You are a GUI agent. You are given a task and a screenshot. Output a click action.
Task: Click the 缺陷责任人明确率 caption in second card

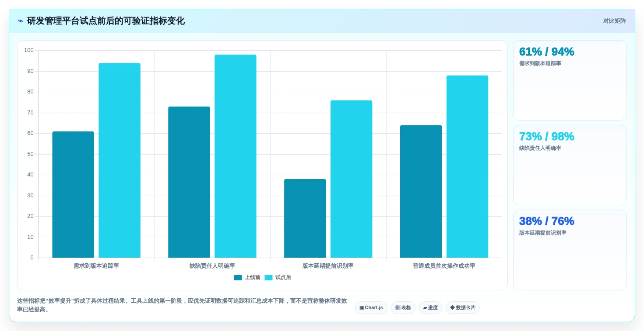(x=540, y=148)
